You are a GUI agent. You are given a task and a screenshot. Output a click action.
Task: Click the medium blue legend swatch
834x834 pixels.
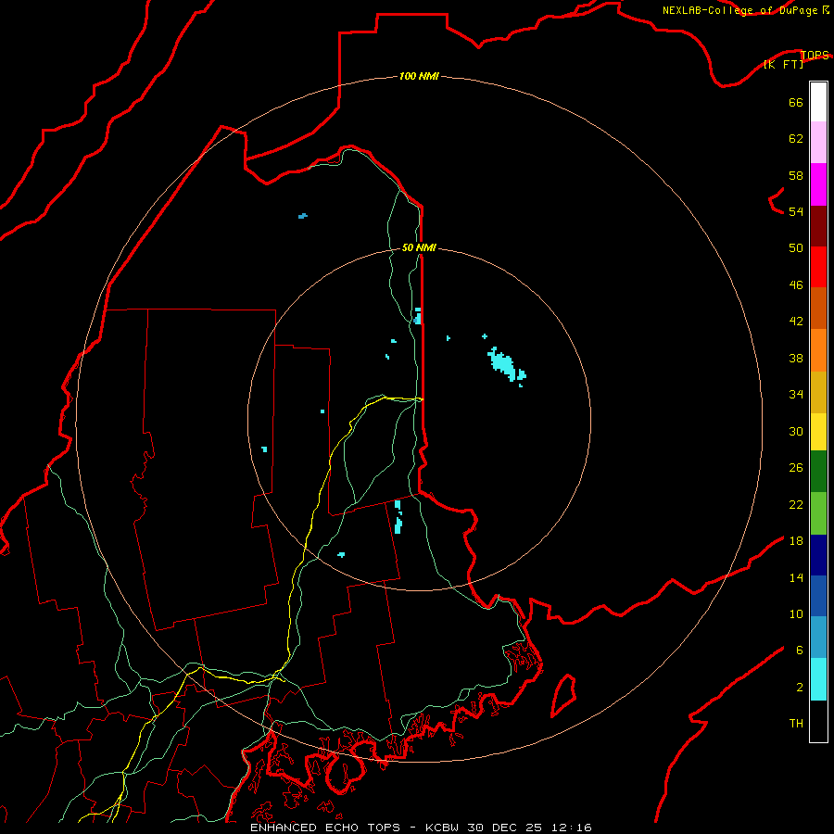pos(818,596)
